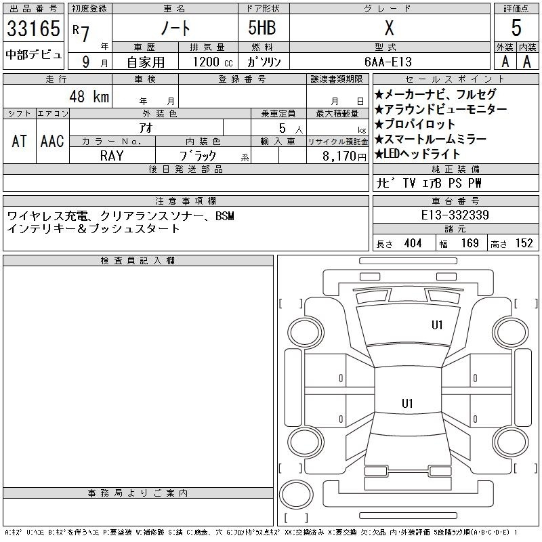Select the equipment line ナビ TV エアB PS PW
Screen dimensions: 542x542
pos(429,183)
